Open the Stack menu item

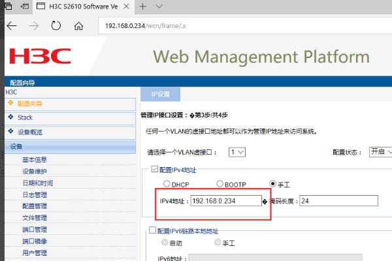click(25, 117)
